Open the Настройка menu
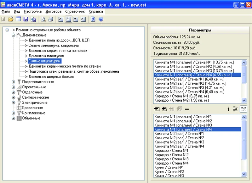252x183 pixels. (32, 11)
